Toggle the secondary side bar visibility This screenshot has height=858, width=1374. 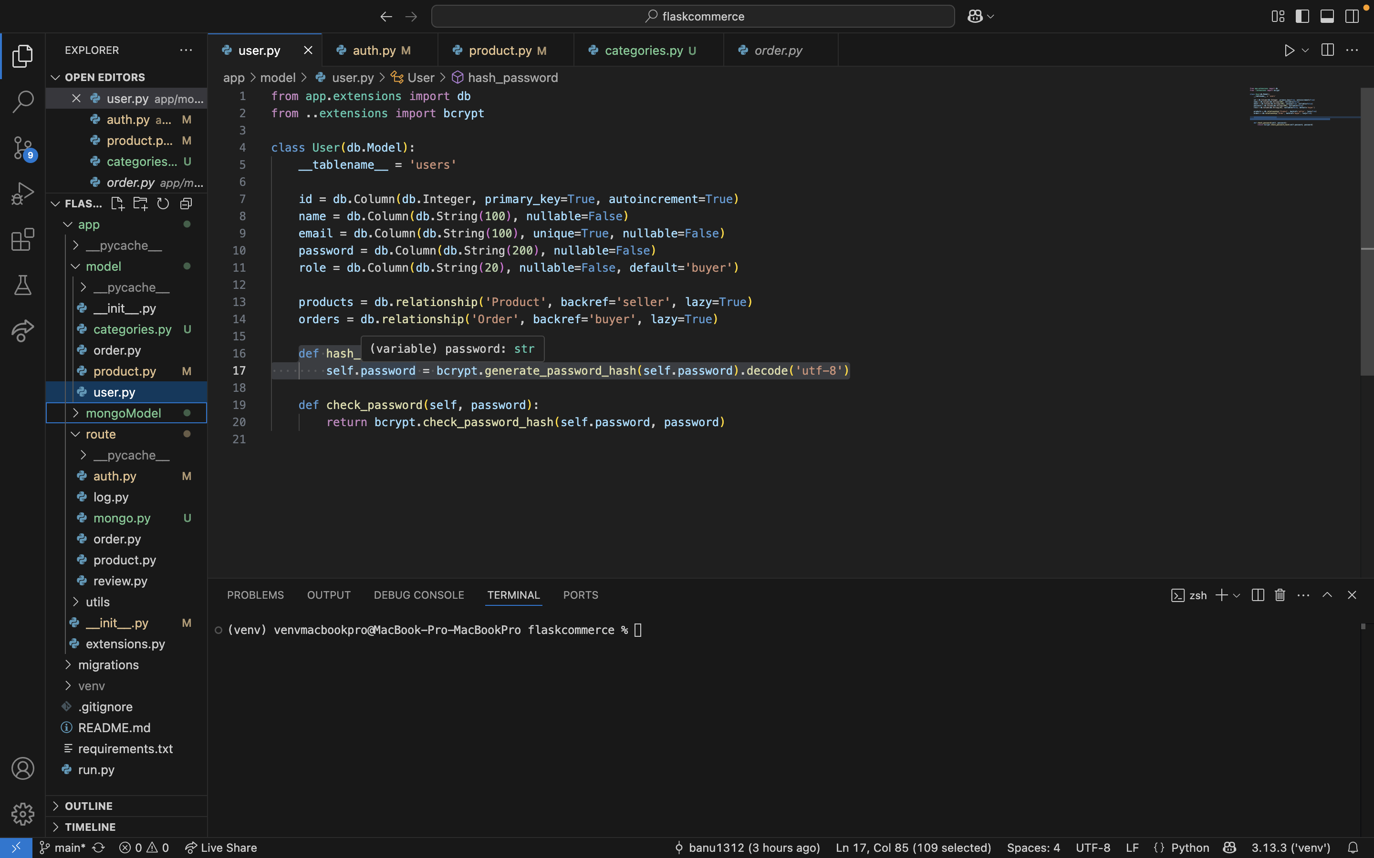[x=1352, y=17]
